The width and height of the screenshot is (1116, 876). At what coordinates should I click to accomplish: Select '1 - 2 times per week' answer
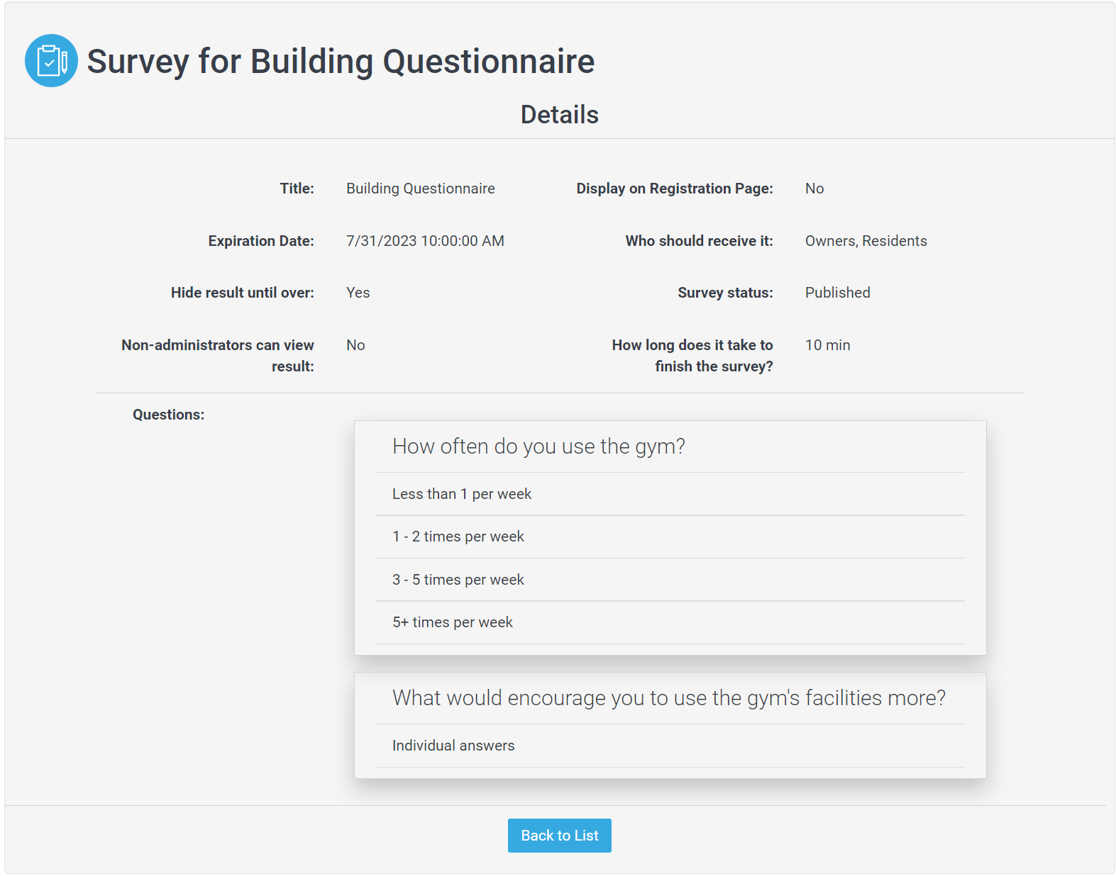670,537
